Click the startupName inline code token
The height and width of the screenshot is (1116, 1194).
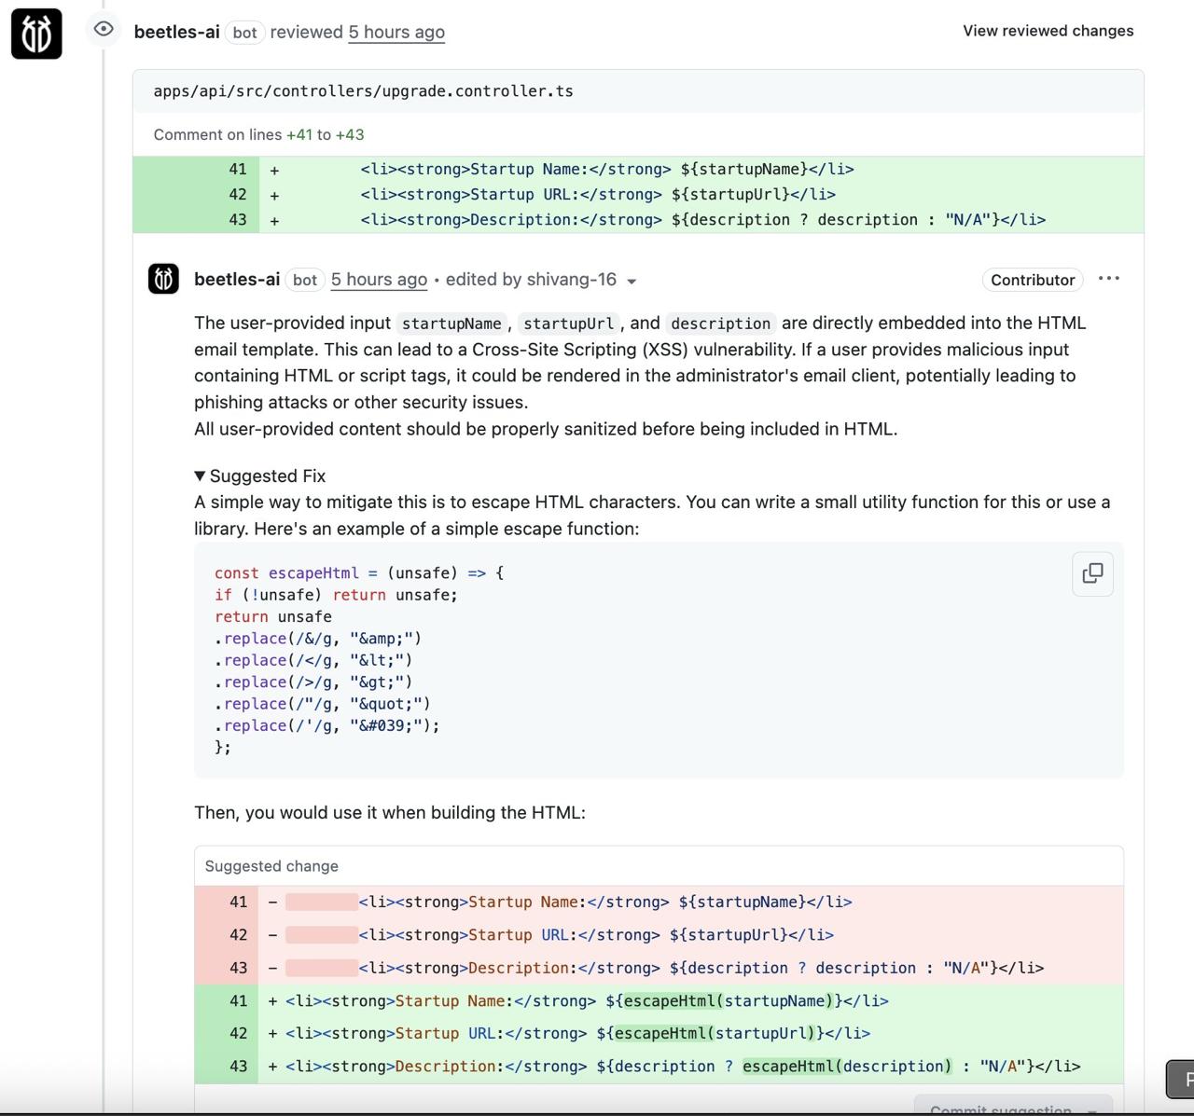(451, 324)
